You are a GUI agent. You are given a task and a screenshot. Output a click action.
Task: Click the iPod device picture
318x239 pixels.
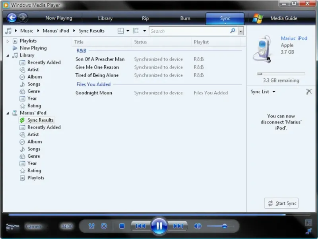coord(263,49)
